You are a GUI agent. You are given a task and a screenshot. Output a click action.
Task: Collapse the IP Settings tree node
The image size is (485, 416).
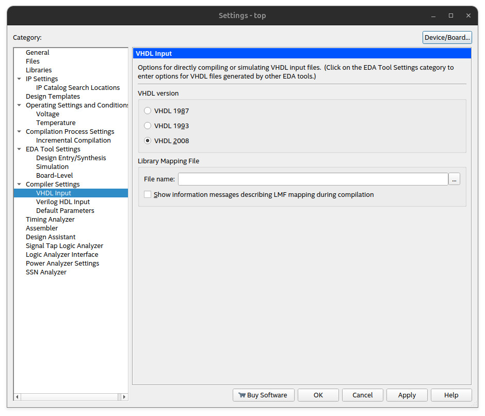[19, 79]
